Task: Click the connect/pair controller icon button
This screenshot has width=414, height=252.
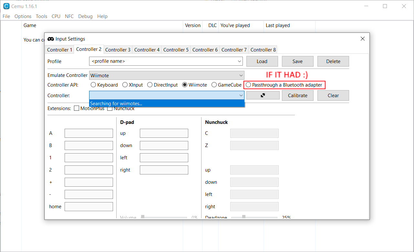Action: 263,95
